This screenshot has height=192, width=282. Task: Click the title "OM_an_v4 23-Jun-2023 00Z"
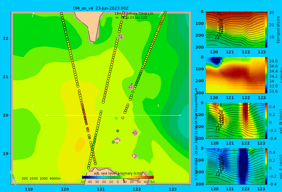(x=101, y=8)
